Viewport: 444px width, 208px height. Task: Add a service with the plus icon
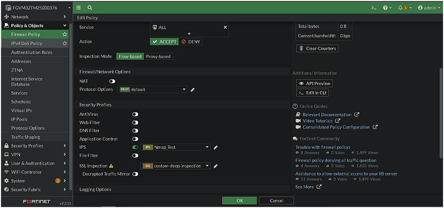[x=189, y=34]
